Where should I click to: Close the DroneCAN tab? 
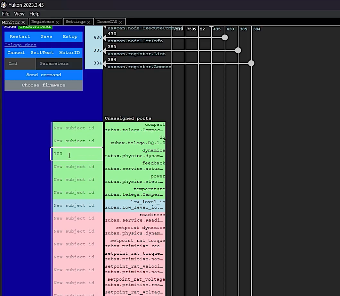point(121,22)
